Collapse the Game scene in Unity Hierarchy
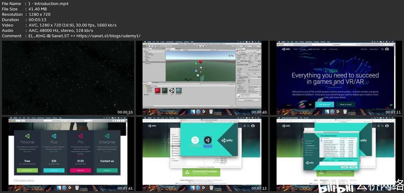The image size is (404, 193). (144, 52)
